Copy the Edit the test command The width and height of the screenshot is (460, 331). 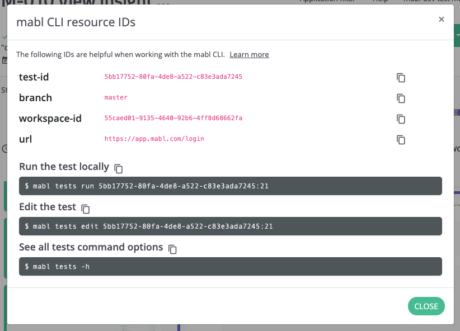click(x=86, y=209)
